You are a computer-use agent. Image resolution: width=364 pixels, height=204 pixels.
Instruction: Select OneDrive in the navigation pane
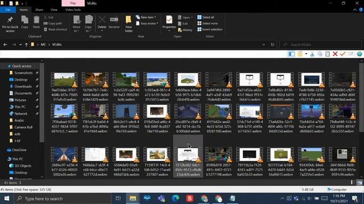click(19, 150)
